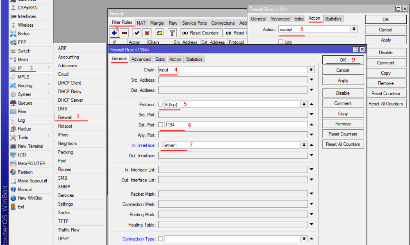The width and height of the screenshot is (410, 245).
Task: Open the Action accept dropdown
Action: [354, 29]
